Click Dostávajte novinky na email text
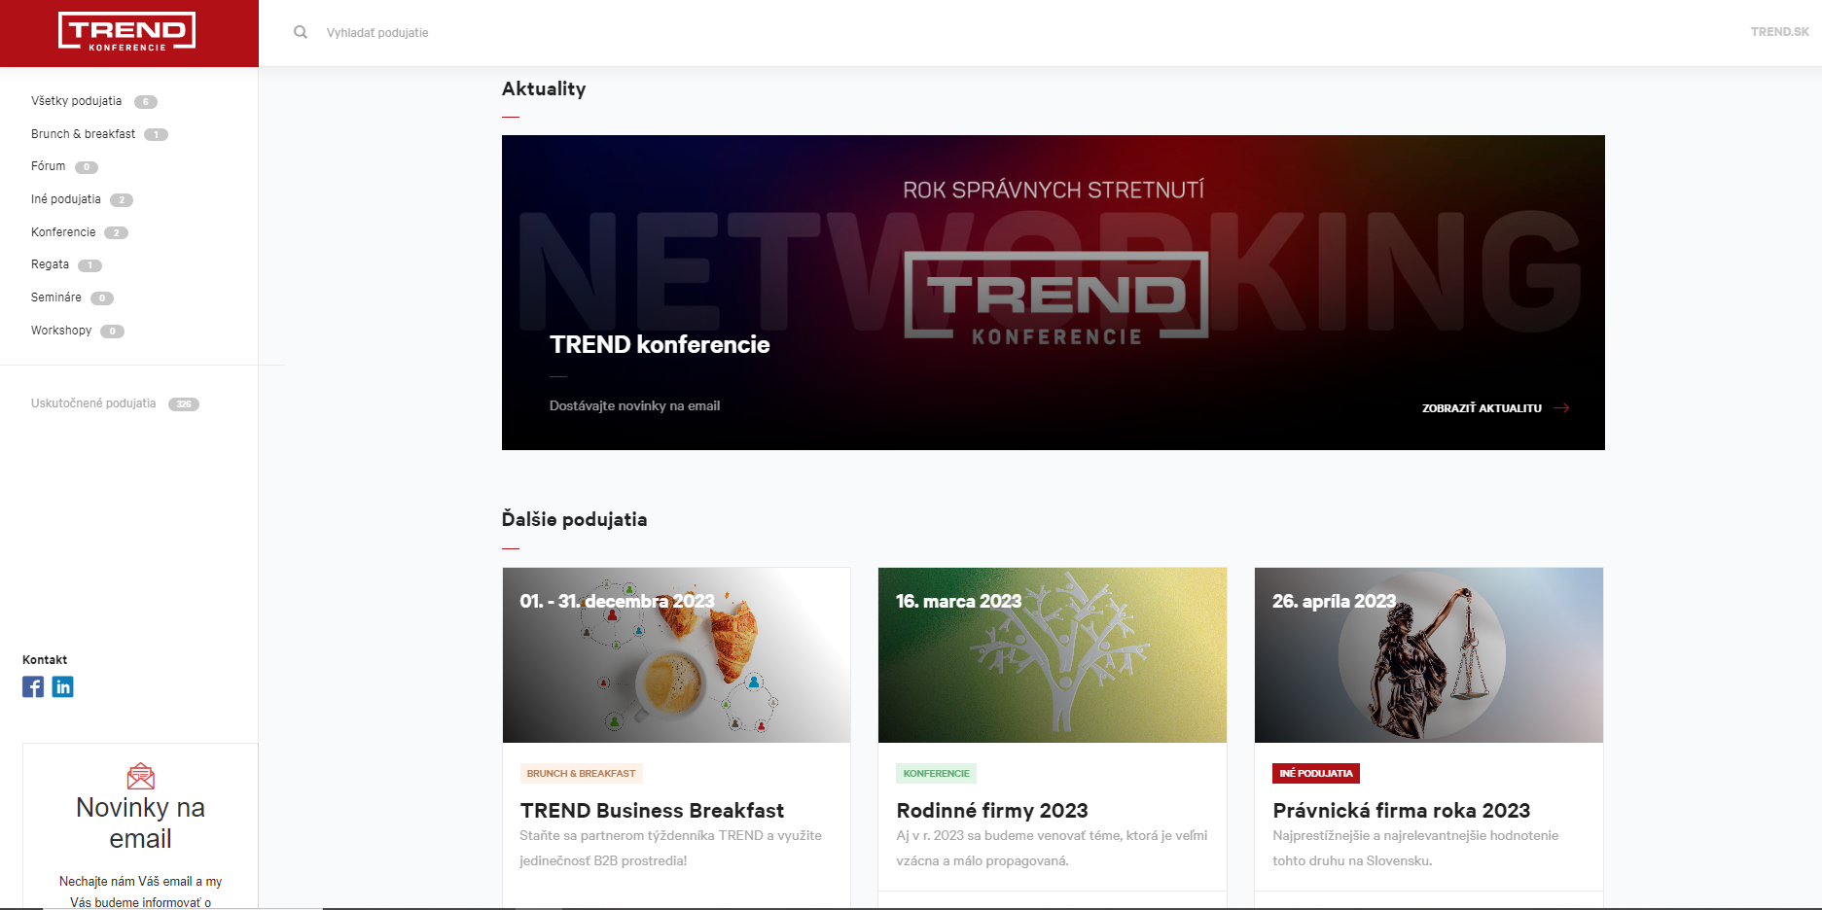 [x=635, y=406]
